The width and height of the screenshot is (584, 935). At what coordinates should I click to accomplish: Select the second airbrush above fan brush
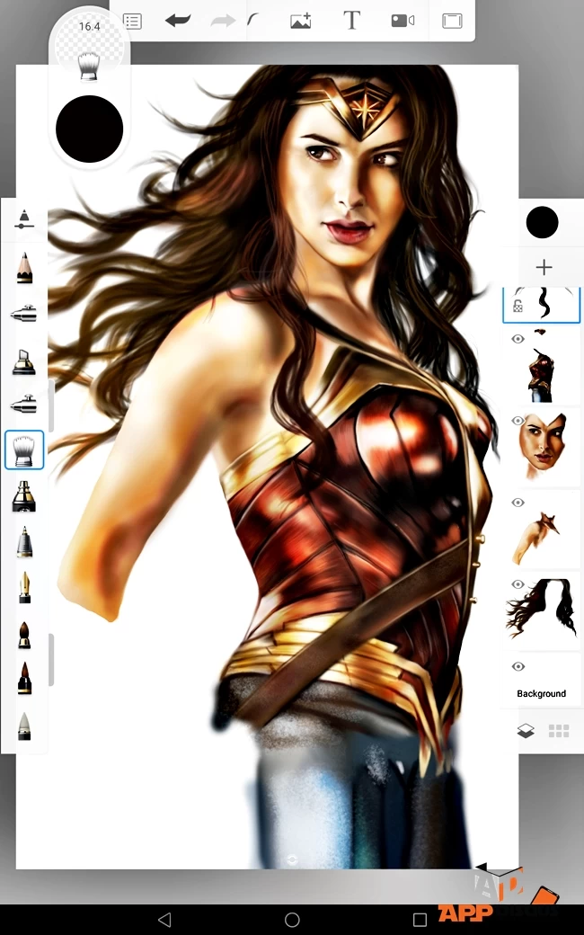point(24,405)
